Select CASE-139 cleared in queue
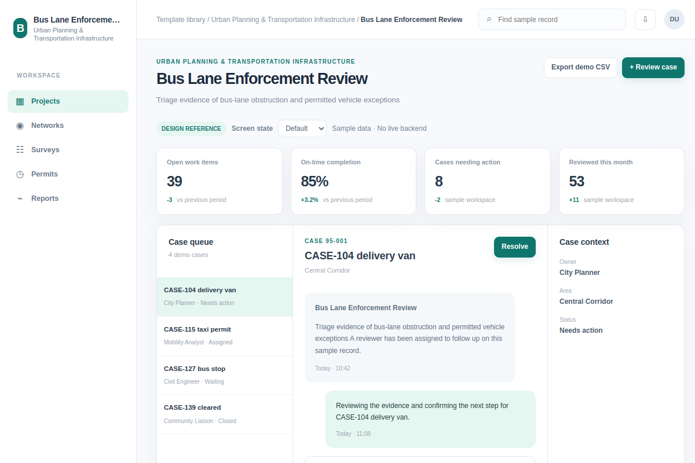This screenshot has width=695, height=463. 225,414
